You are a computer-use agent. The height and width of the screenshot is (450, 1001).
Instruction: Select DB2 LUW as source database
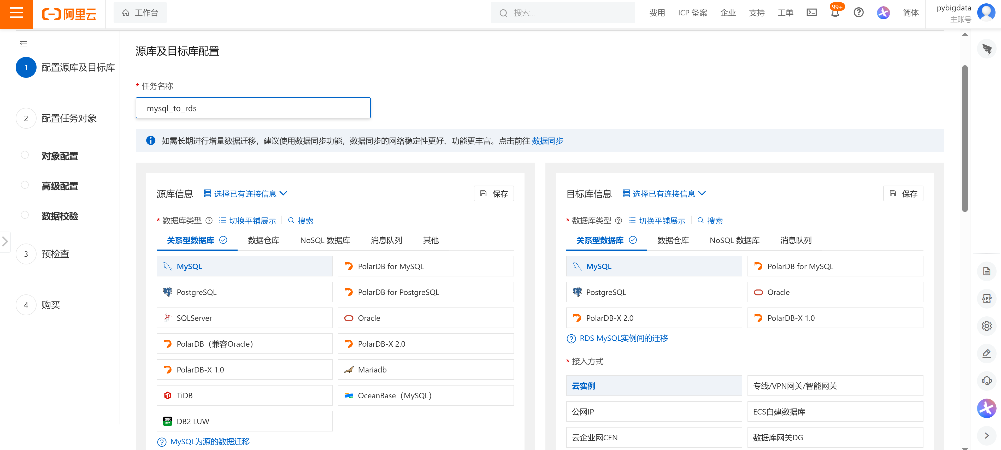coord(244,421)
